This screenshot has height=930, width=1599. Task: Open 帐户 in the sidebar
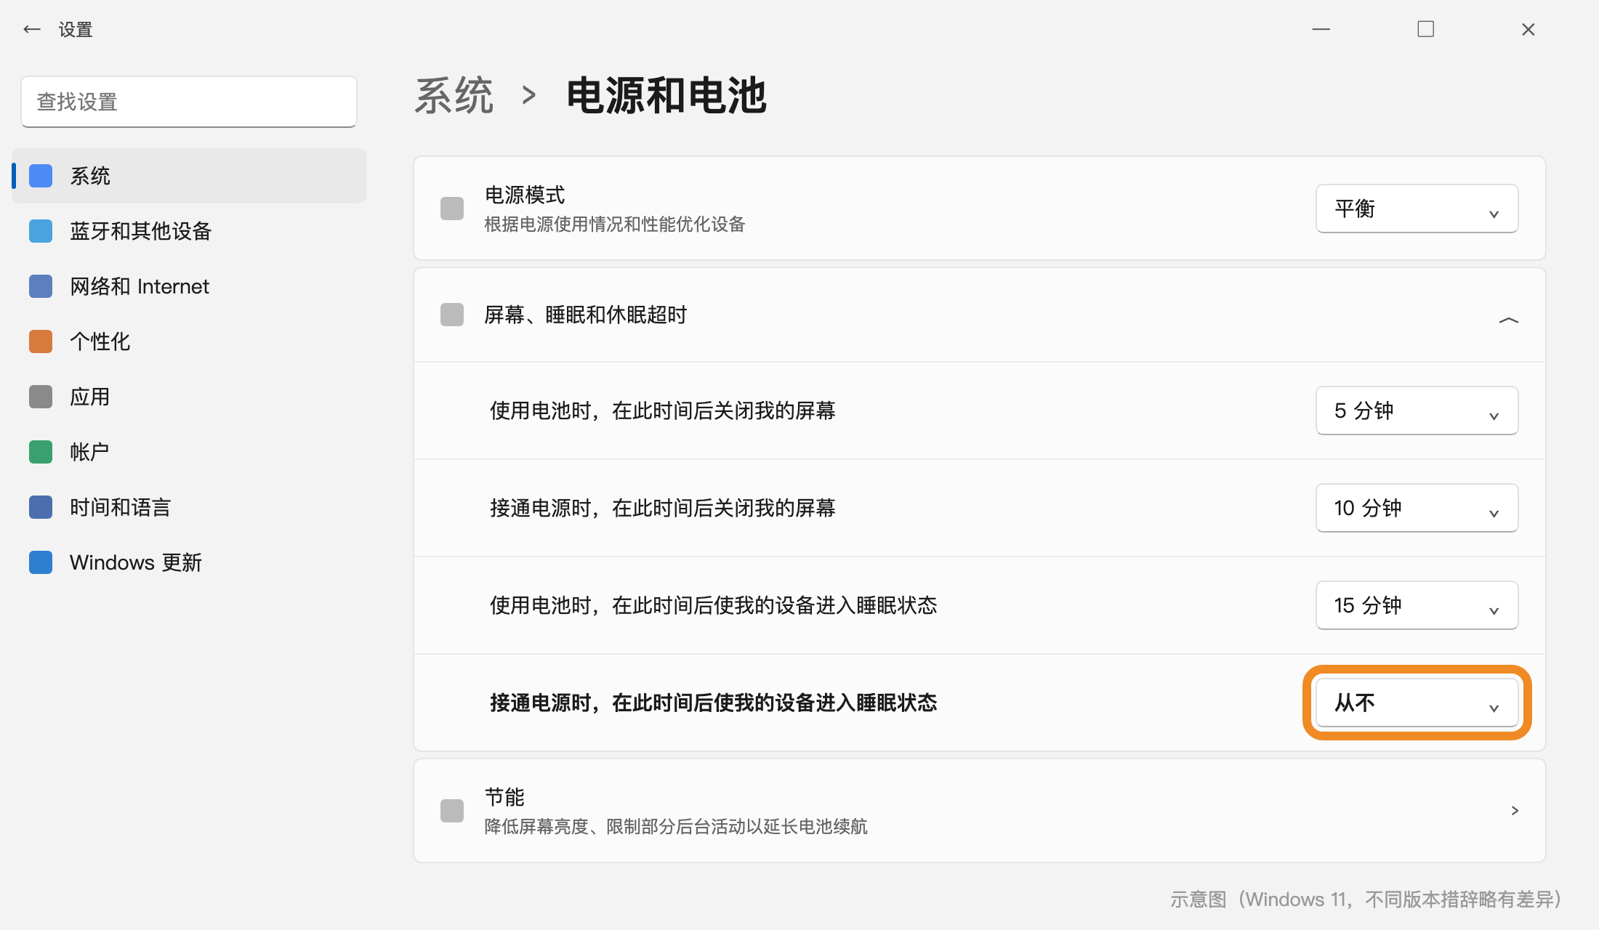(189, 452)
